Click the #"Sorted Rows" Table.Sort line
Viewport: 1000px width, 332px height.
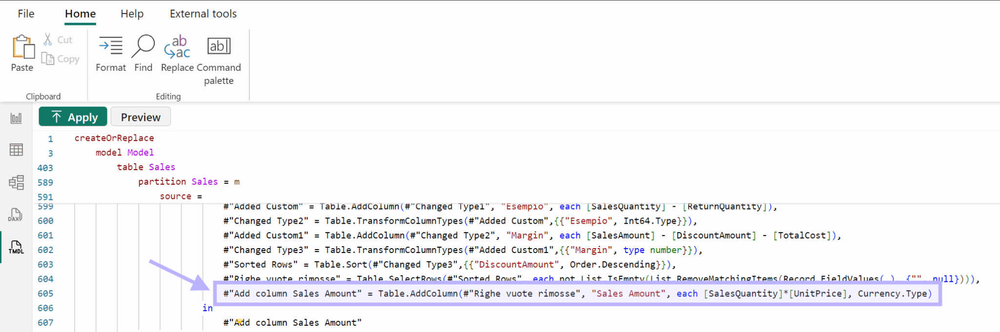pyautogui.click(x=450, y=265)
